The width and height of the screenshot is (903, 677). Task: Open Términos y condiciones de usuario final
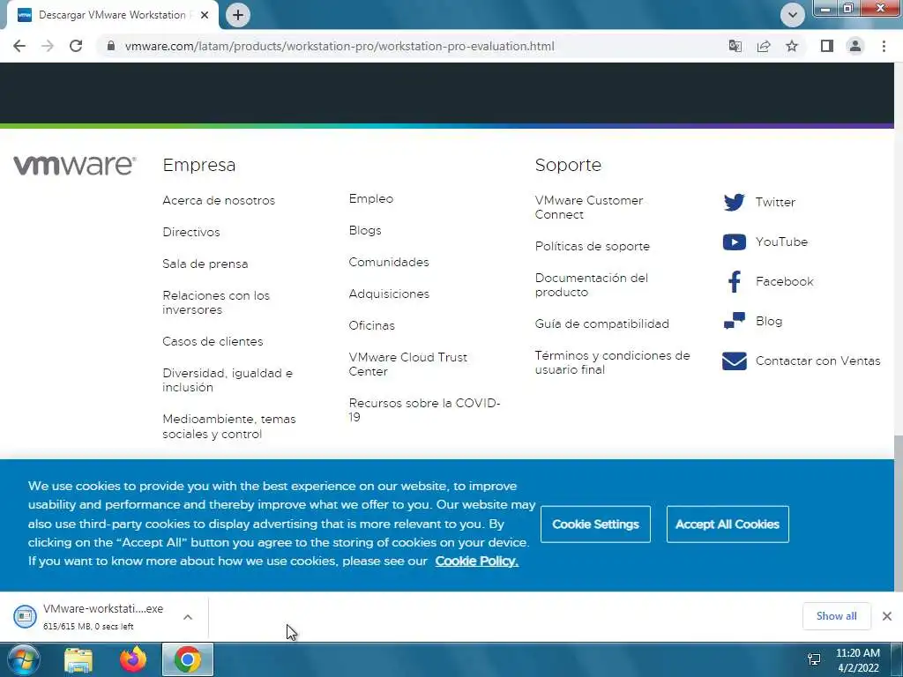[x=612, y=362]
